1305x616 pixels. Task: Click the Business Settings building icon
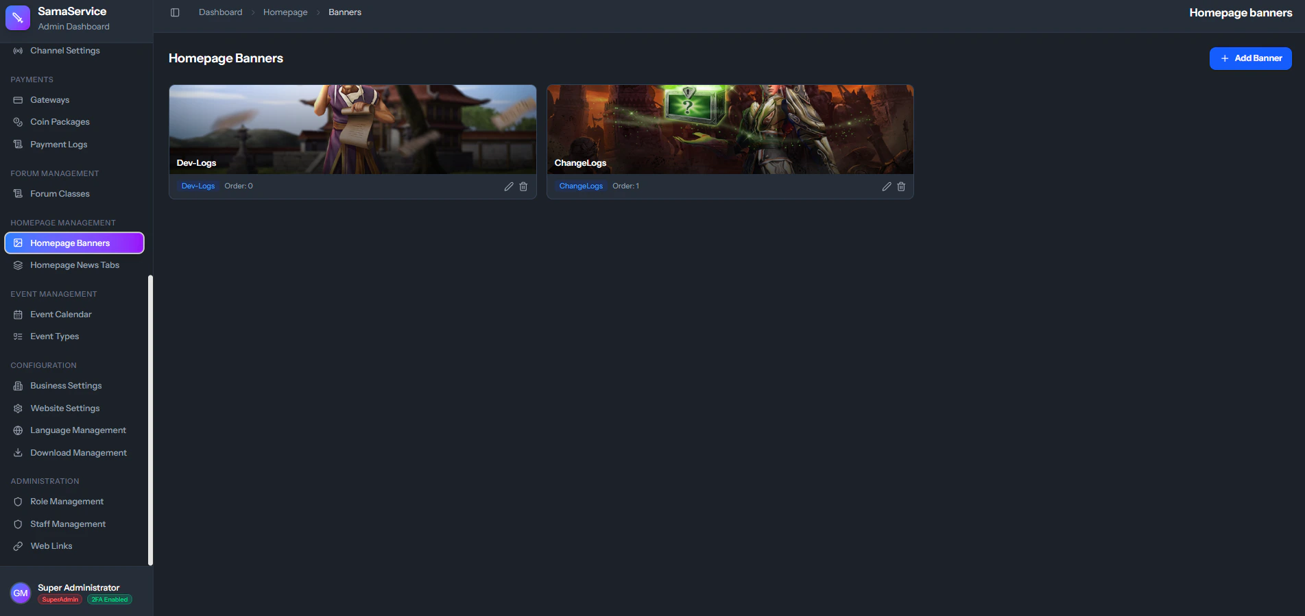(18, 386)
